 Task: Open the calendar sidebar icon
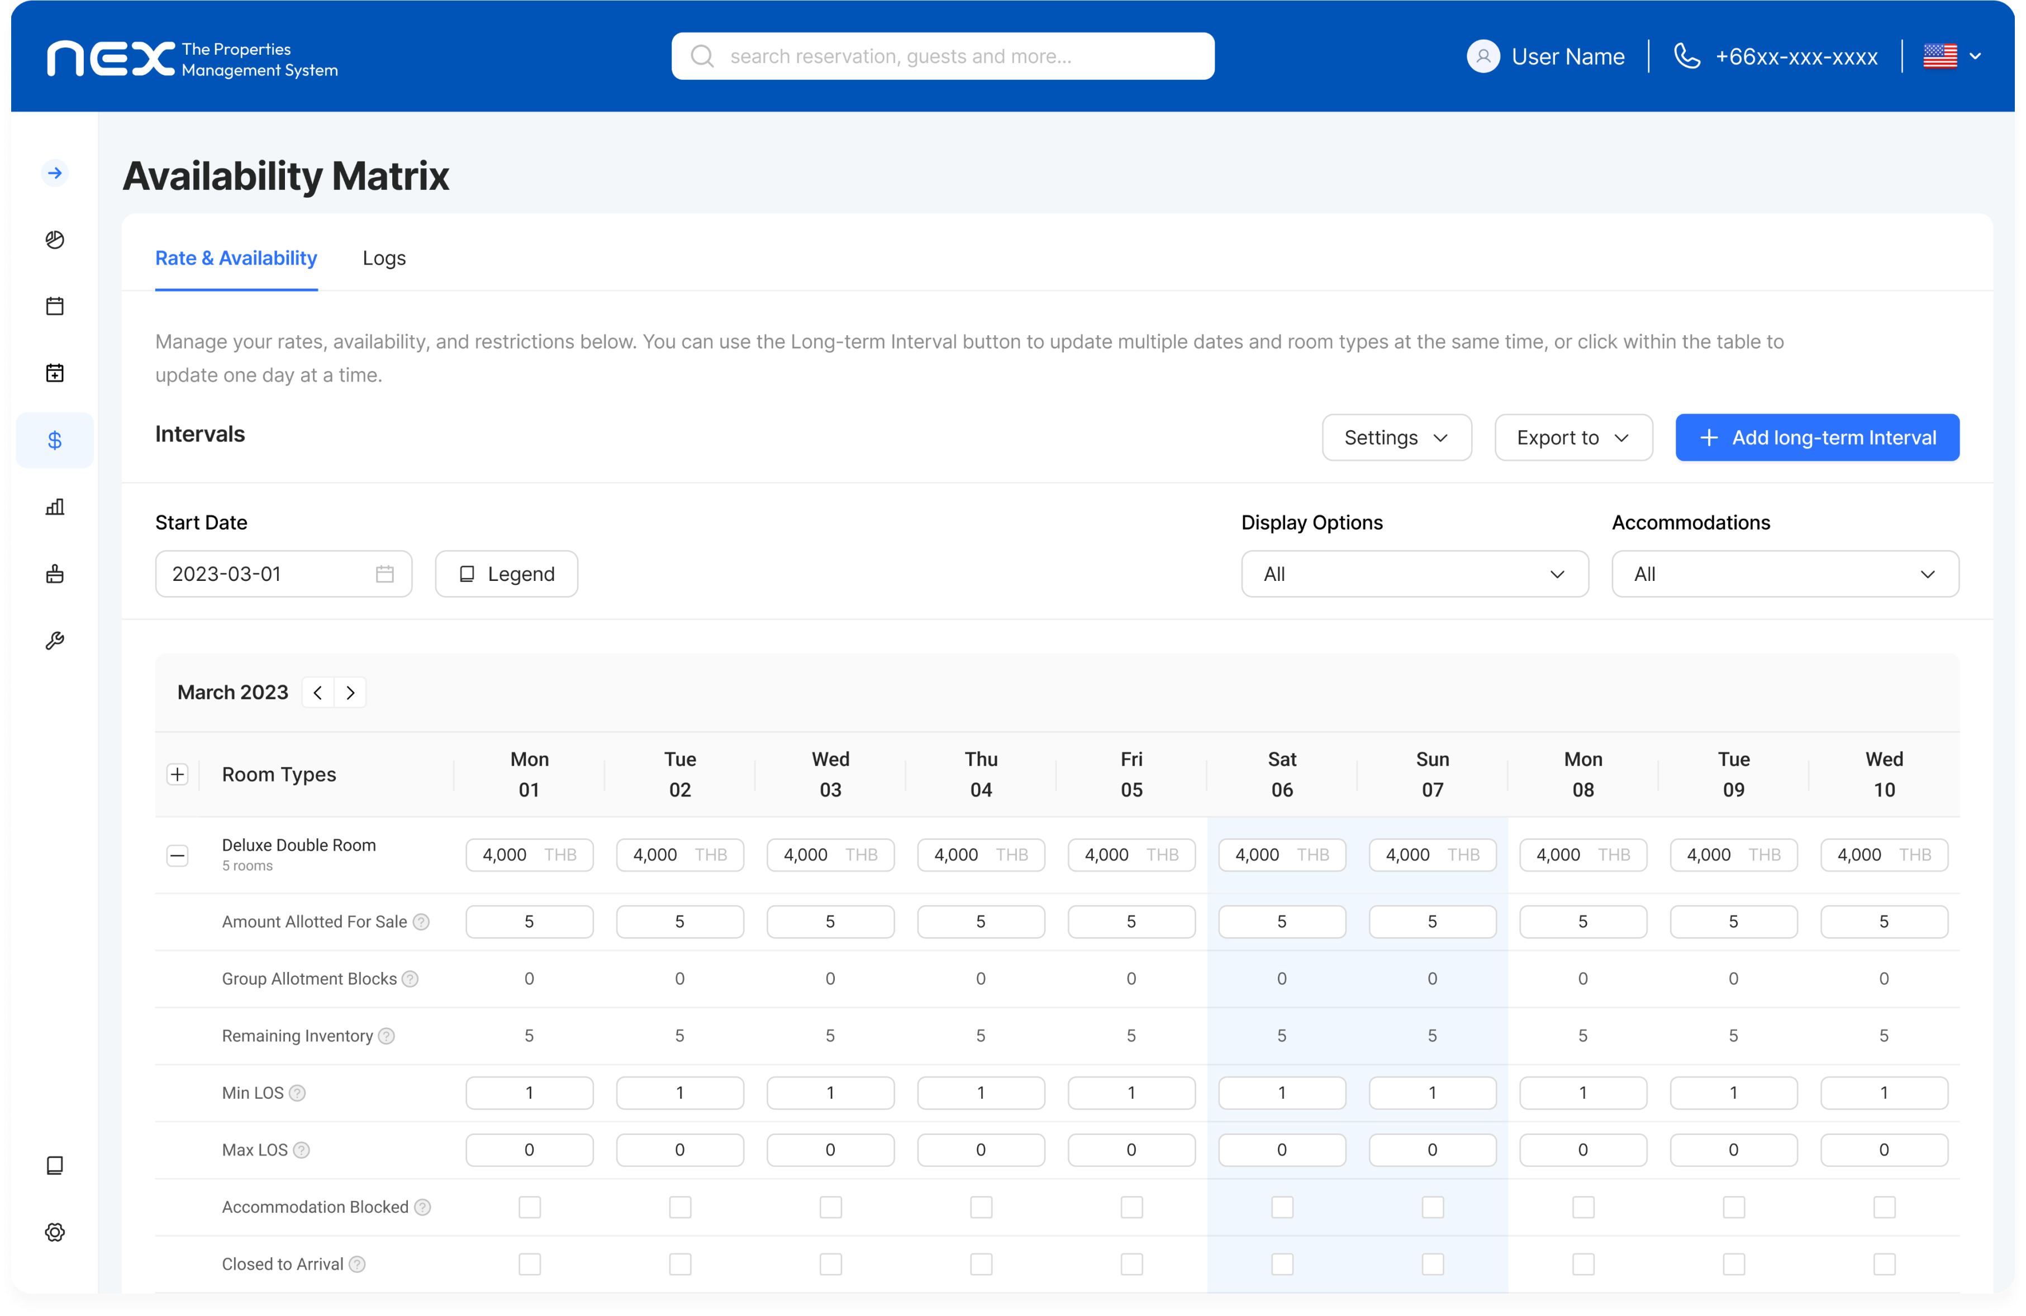pos(55,307)
